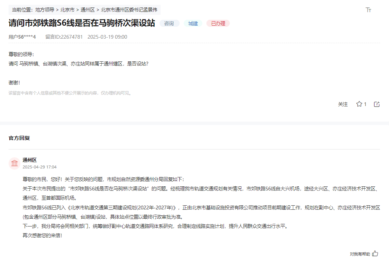
Task: Open the share icon next to the star
Action: coord(376,104)
